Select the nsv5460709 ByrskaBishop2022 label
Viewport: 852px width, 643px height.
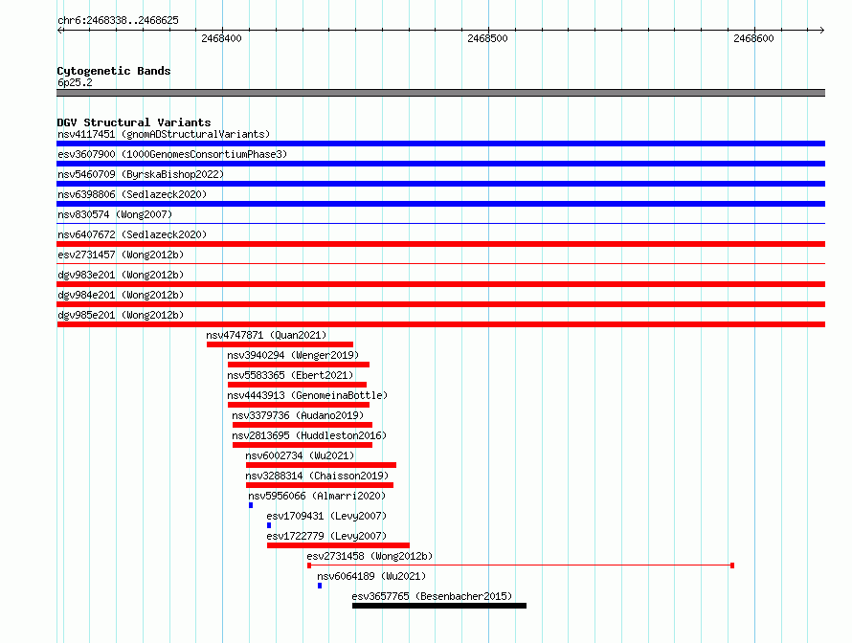141,174
